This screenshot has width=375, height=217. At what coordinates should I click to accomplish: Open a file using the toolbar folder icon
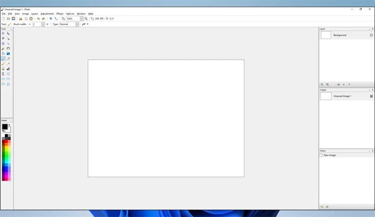click(x=8, y=19)
